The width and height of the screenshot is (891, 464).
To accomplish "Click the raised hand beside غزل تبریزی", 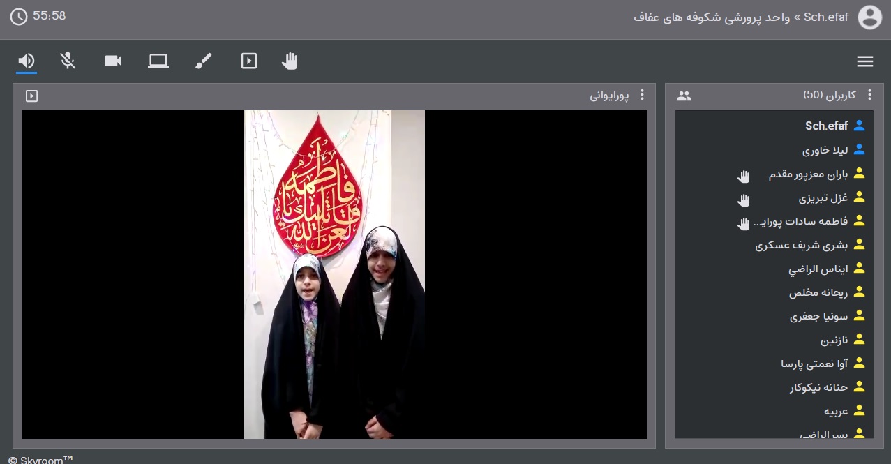I will 744,200.
